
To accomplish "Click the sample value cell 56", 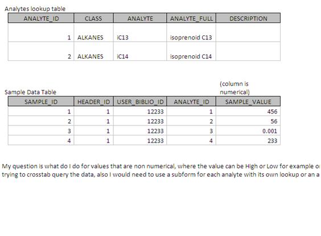I will point(248,121).
